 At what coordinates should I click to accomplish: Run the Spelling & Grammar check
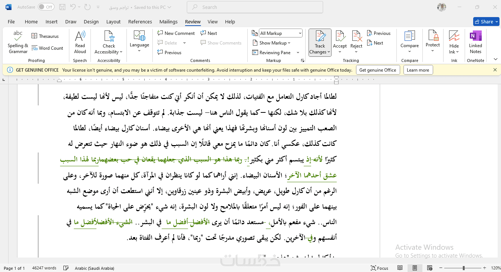pos(18,43)
